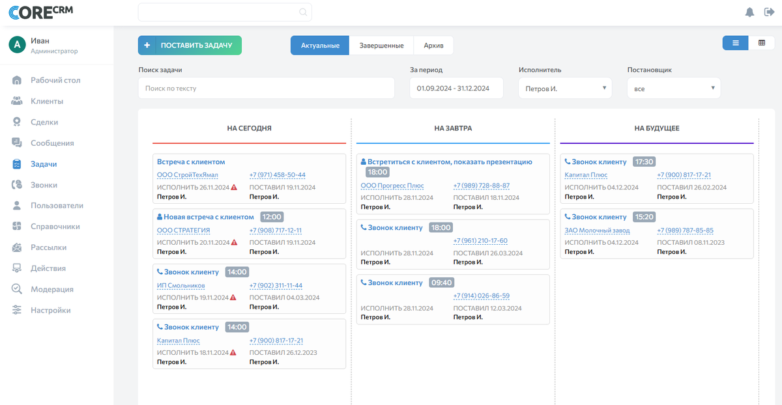Click the logout icon in header
The height and width of the screenshot is (405, 782).
(x=768, y=12)
